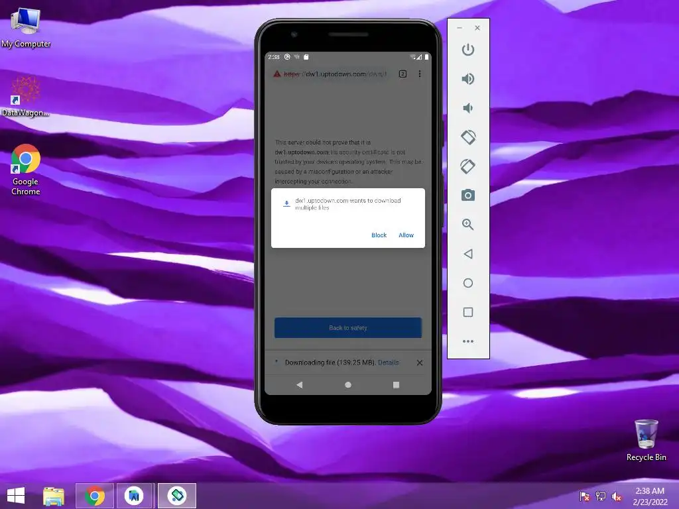
Task: Minimize the emulator toolbar panel
Action: (x=460, y=28)
